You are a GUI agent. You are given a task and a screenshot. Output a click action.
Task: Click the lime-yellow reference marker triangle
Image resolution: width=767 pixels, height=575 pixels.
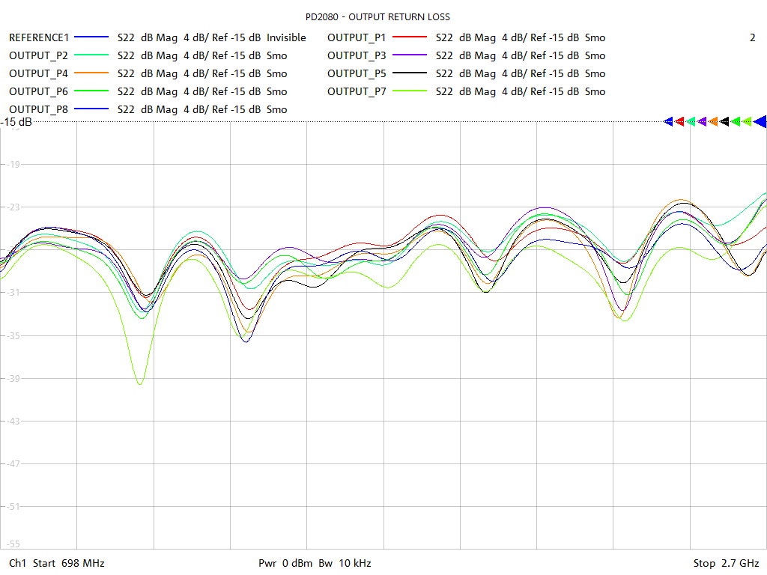tap(747, 122)
